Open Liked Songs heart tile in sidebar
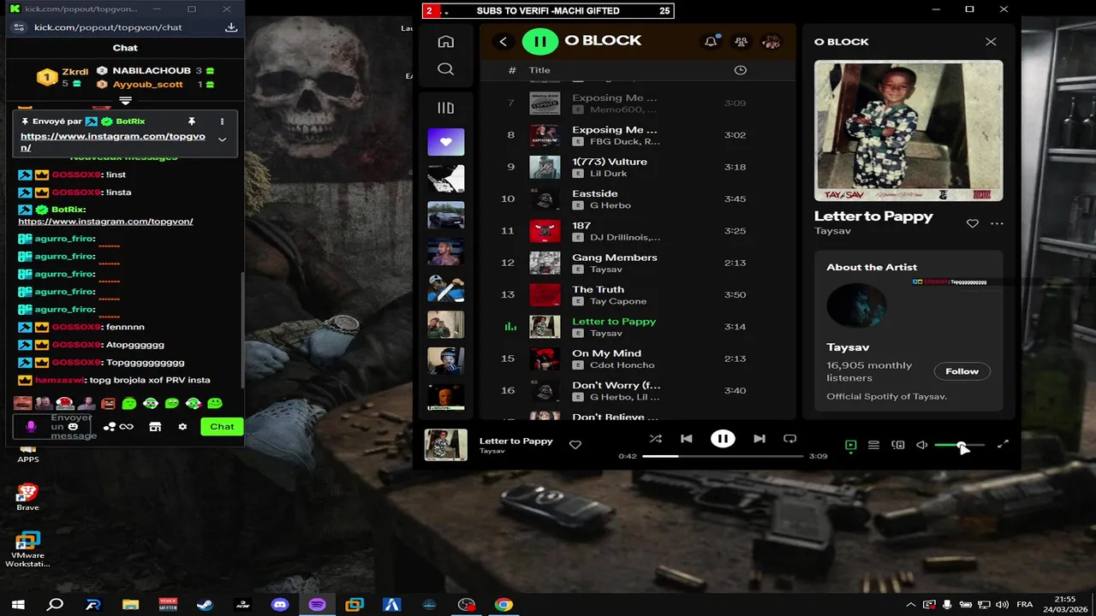The width and height of the screenshot is (1096, 616). point(445,142)
